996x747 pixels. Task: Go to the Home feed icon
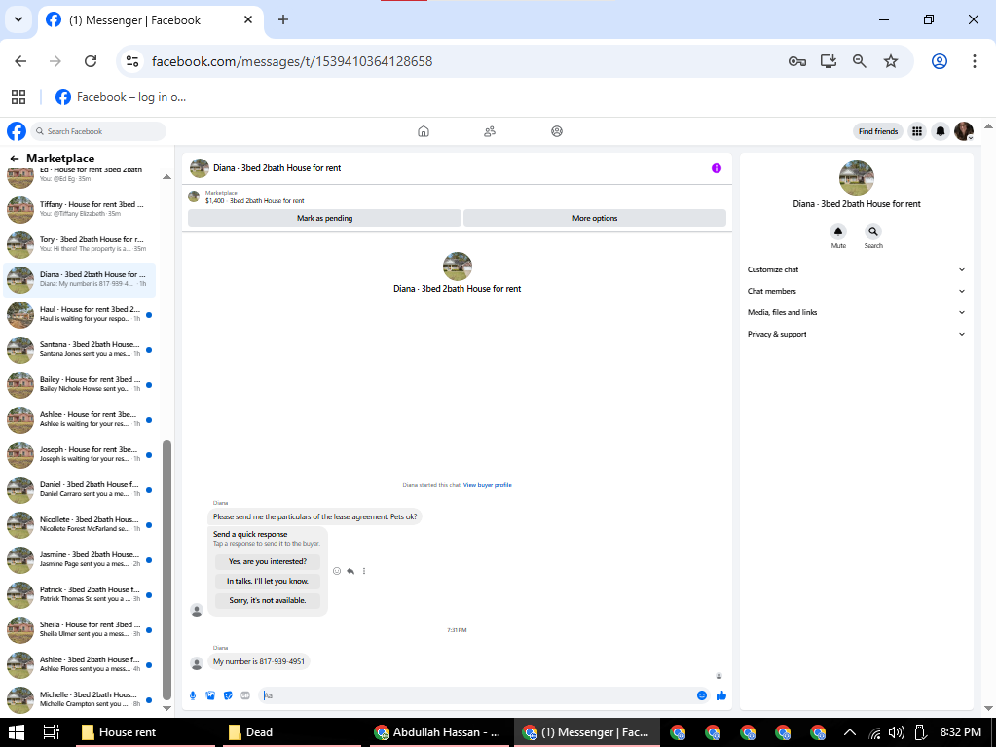pos(424,131)
